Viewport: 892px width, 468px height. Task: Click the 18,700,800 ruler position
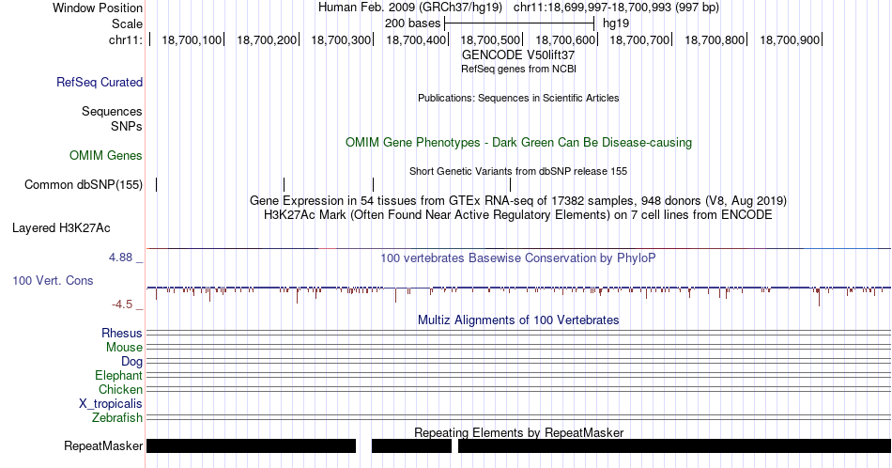[715, 39]
